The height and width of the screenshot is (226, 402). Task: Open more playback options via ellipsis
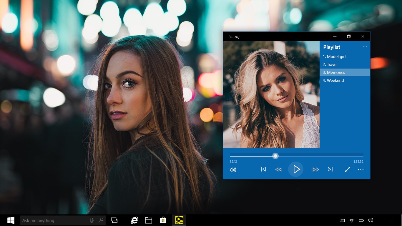[361, 169]
